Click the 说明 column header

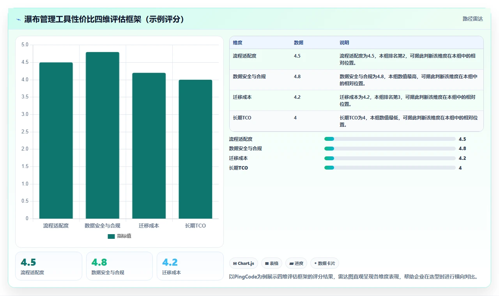(344, 43)
